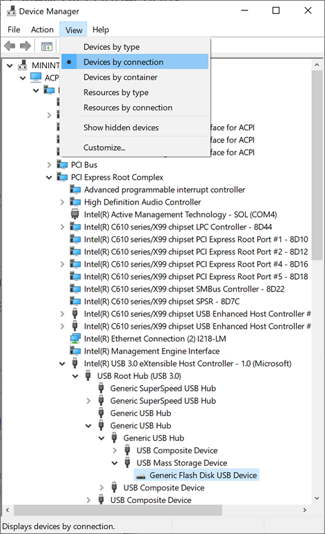325x534 pixels.
Task: Select PCI Express Root Port #5 - 8D18
Action: point(196,276)
